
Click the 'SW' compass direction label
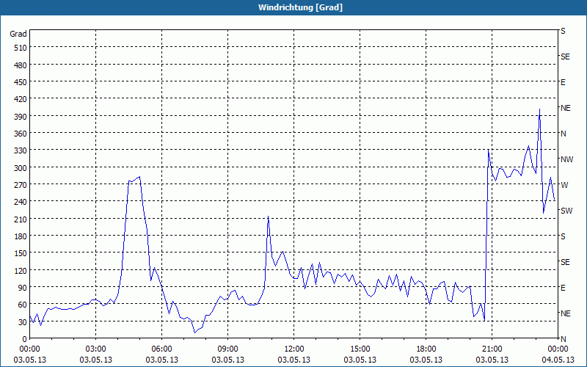[566, 211]
